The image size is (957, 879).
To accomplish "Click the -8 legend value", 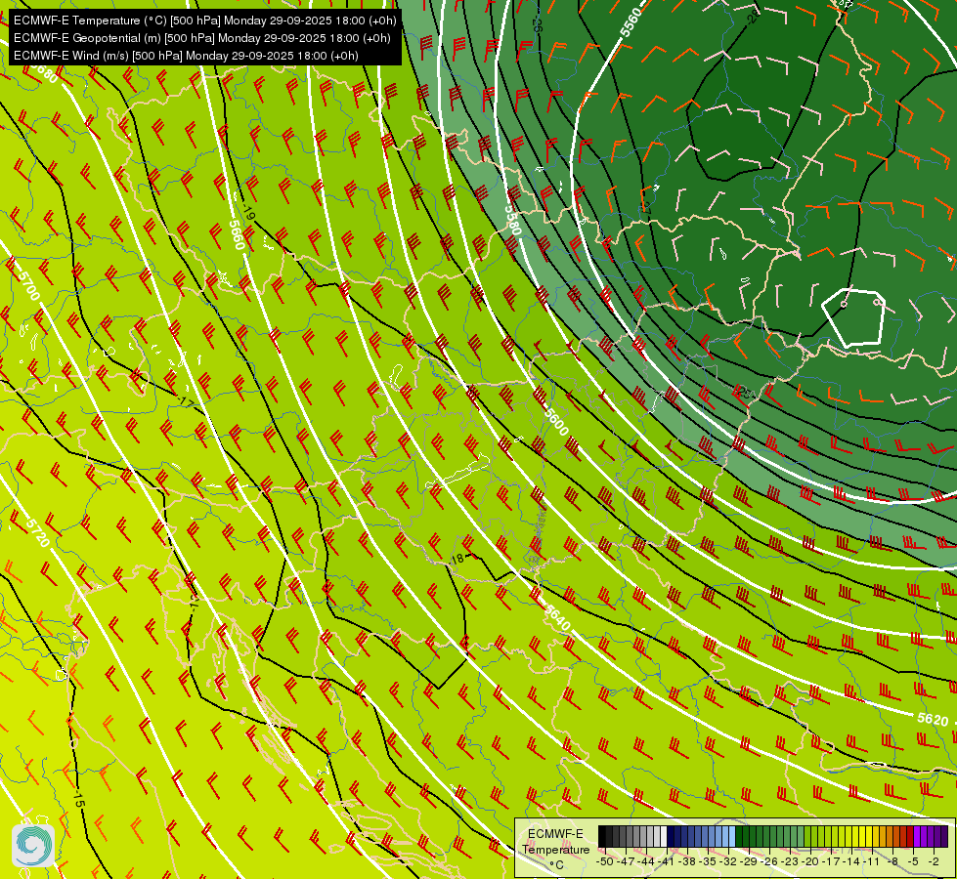I will coord(892,861).
